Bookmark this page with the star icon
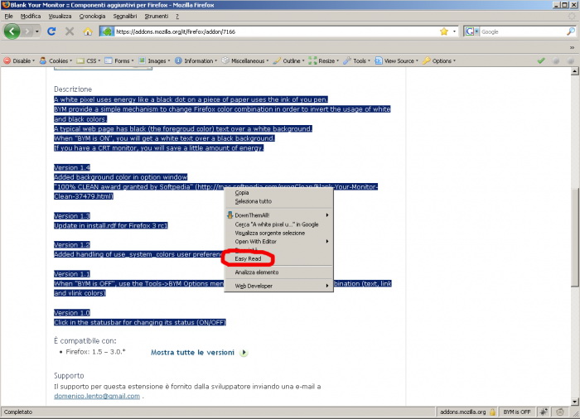Viewport: 580px width, 419px height. (x=444, y=31)
